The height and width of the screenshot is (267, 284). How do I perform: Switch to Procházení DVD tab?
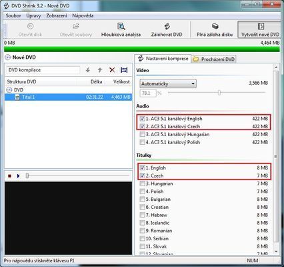click(x=213, y=59)
